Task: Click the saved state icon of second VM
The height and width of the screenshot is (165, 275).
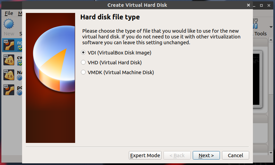Action: (19, 63)
